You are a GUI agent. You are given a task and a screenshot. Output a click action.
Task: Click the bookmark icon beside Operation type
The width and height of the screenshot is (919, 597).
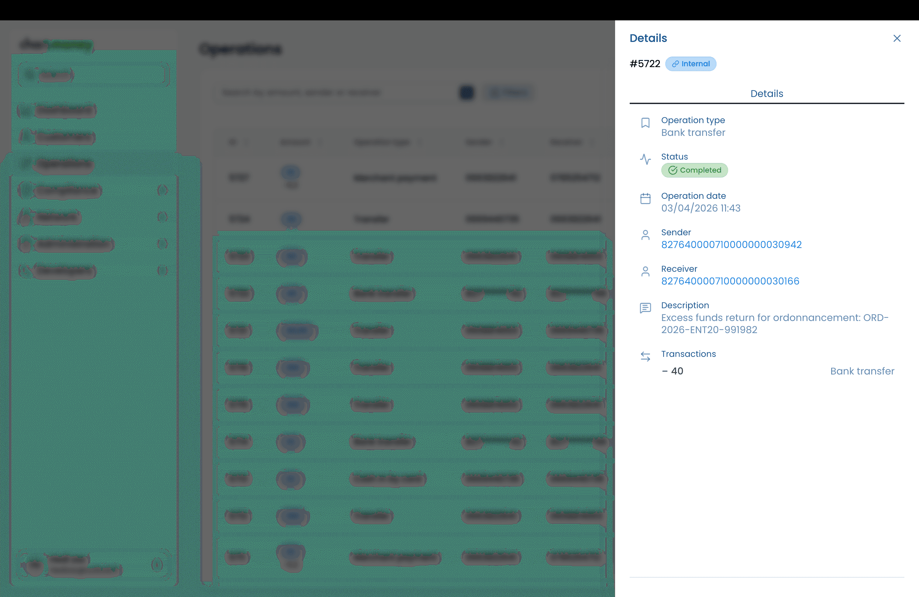tap(645, 123)
